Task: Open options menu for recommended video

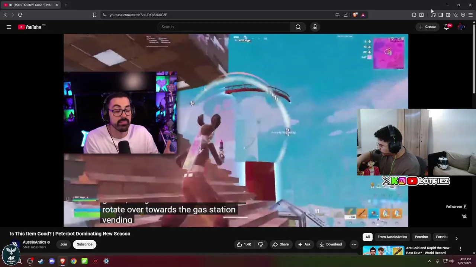Action: (460, 249)
